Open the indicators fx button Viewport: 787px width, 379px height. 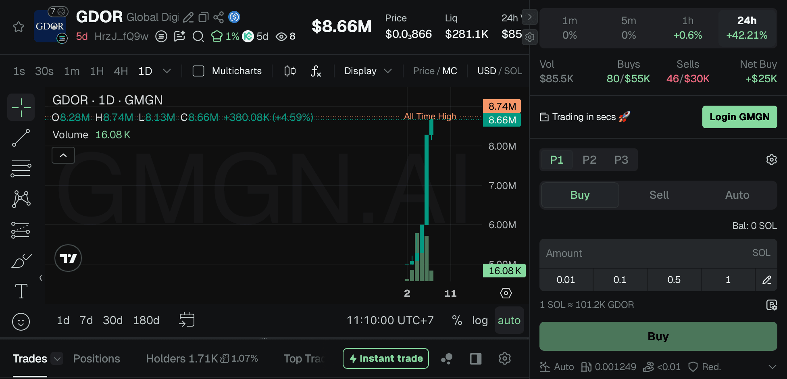316,71
